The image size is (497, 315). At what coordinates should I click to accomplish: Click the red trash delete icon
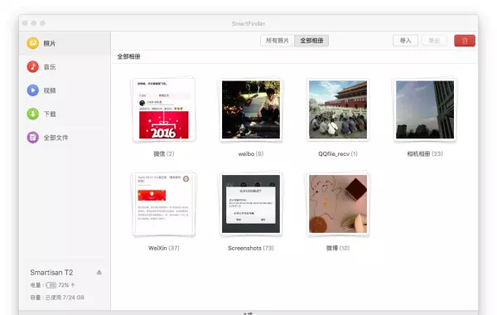465,41
